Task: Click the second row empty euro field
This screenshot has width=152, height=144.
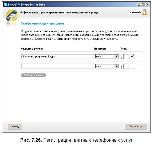Action: point(126,66)
